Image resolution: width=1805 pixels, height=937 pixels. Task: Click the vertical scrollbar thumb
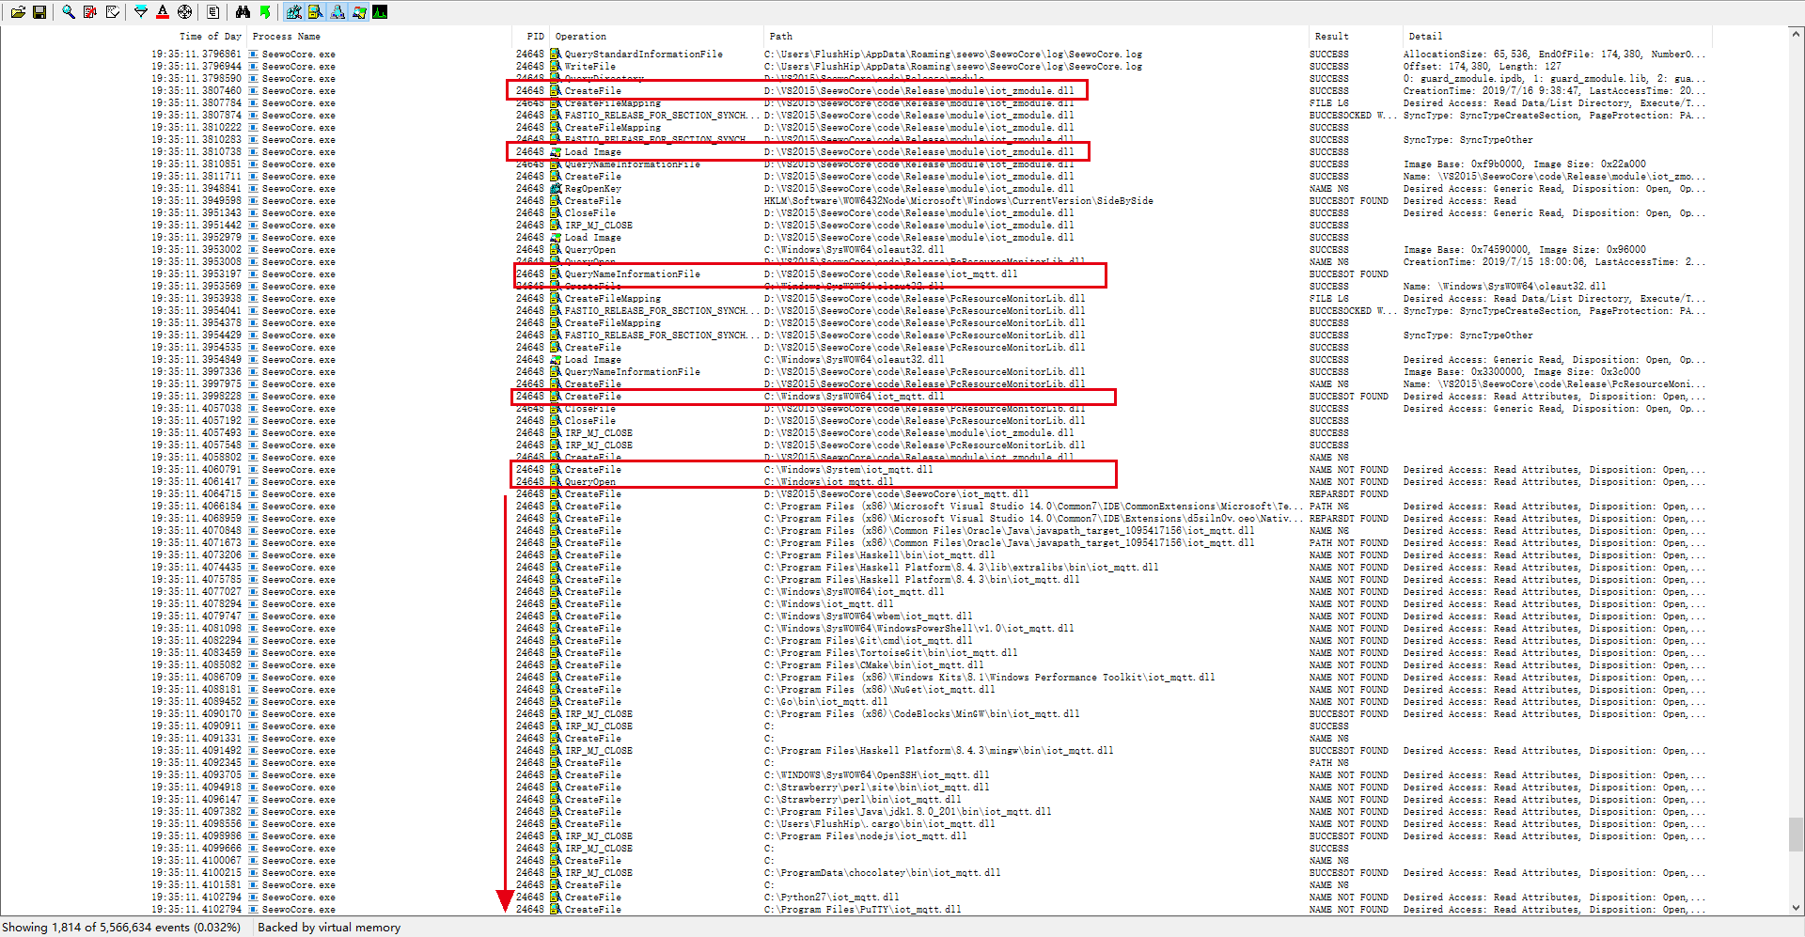point(1796,834)
